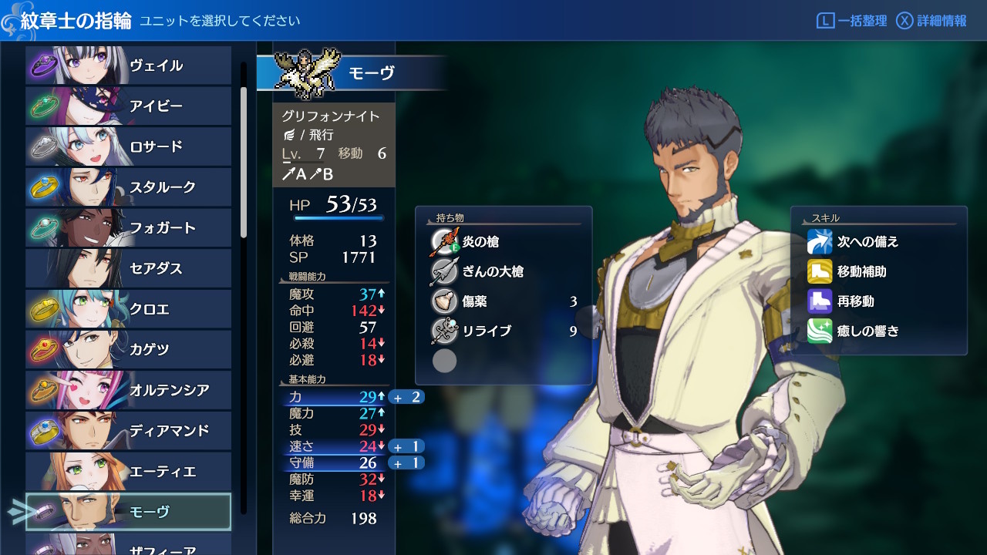Select the 炎の槍 flame lance icon
Image resolution: width=987 pixels, height=555 pixels.
point(444,242)
